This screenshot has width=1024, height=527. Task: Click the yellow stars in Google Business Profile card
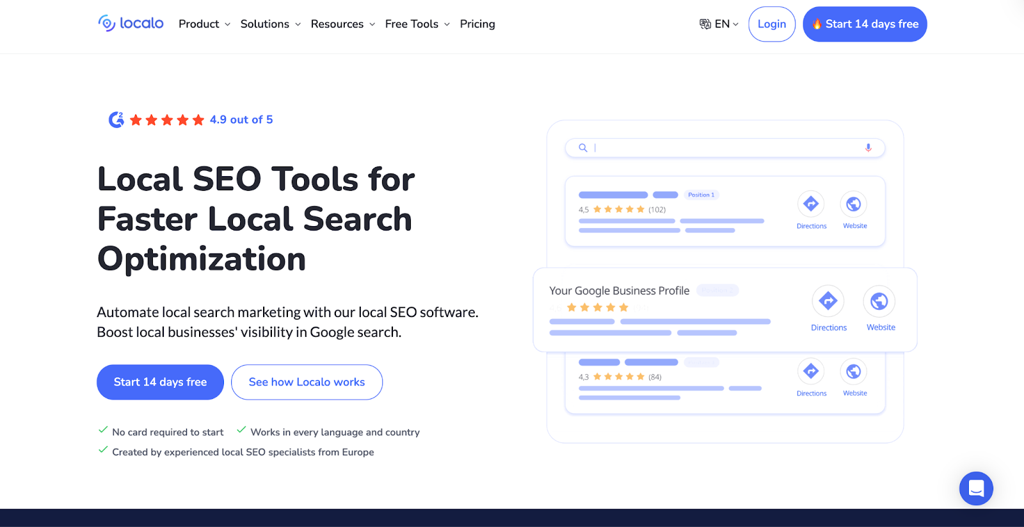coord(598,307)
